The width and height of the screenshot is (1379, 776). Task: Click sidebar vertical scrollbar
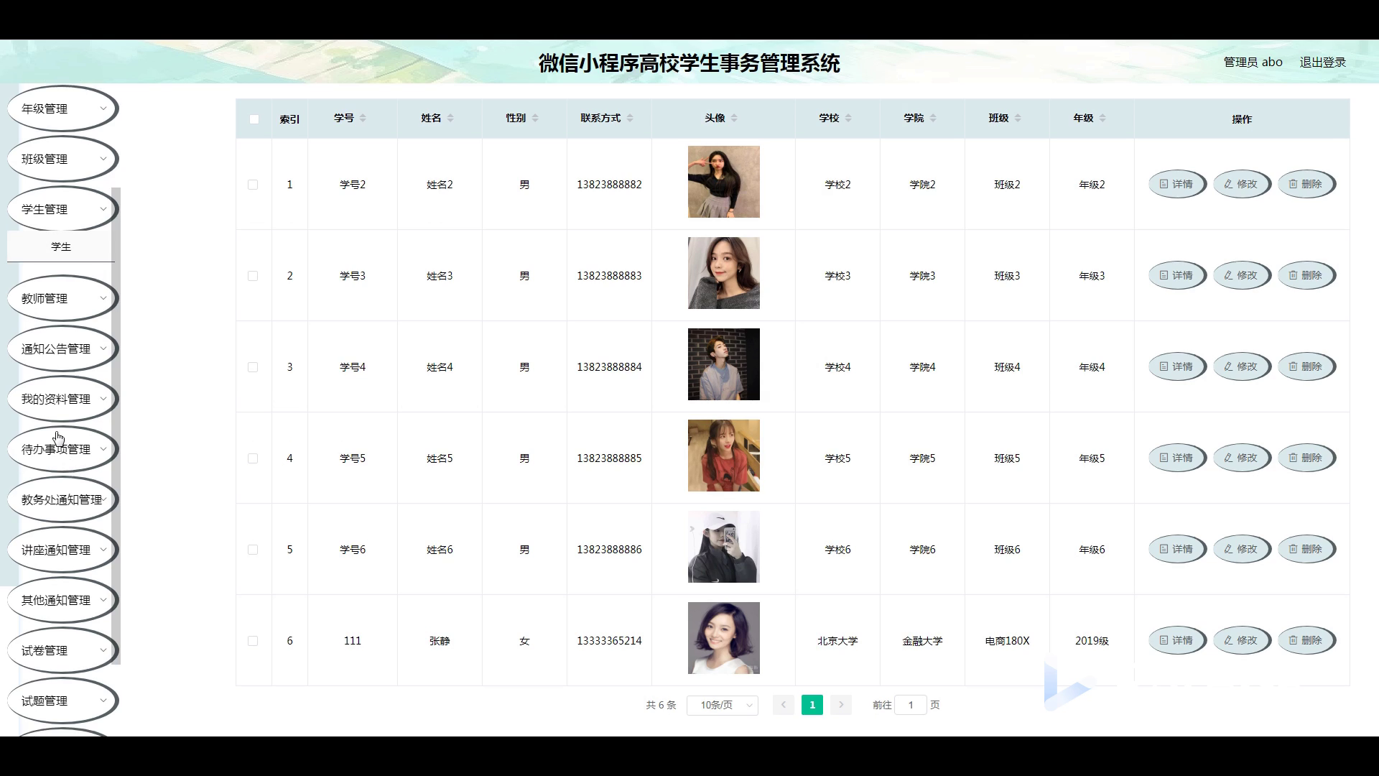[116, 425]
